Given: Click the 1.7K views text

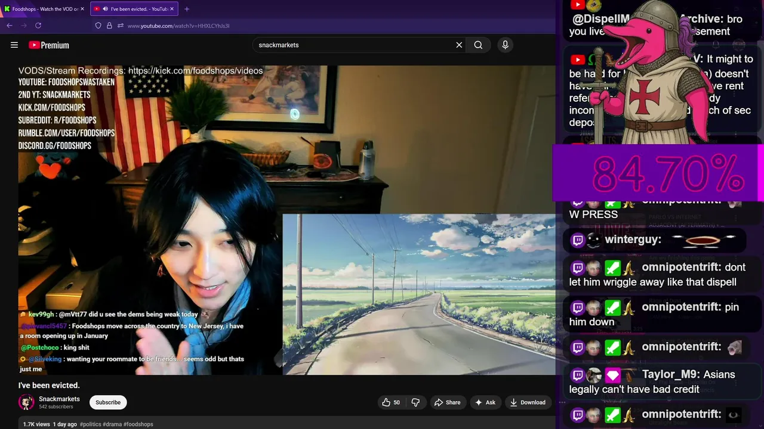Looking at the screenshot, I should click(x=36, y=424).
